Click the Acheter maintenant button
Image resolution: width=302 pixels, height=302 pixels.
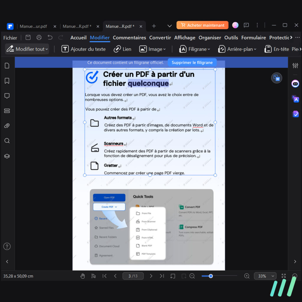[x=202, y=25]
